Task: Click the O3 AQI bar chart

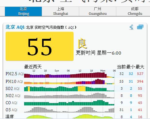Action: (x=69, y=110)
